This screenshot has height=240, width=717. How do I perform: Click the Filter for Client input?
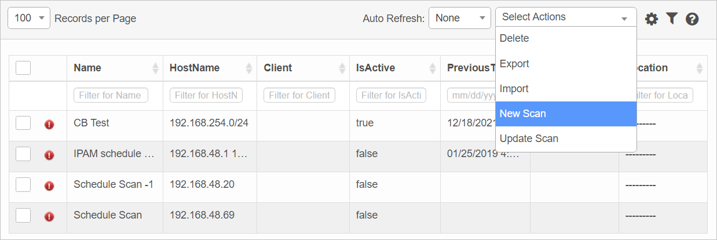(299, 95)
